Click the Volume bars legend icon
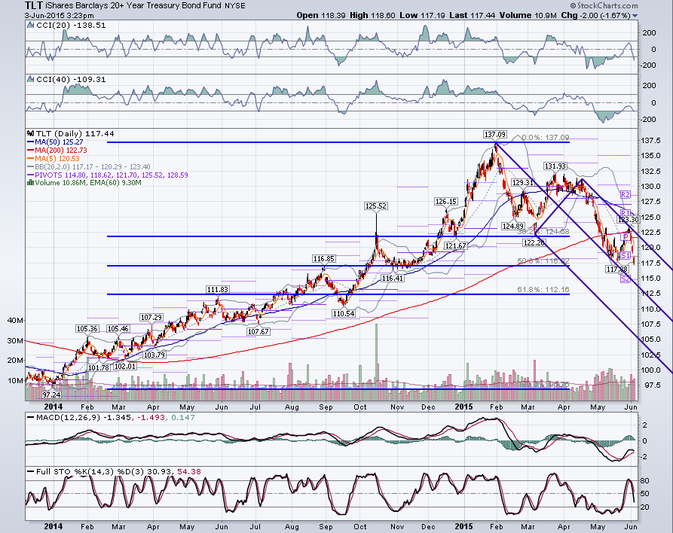 point(30,183)
